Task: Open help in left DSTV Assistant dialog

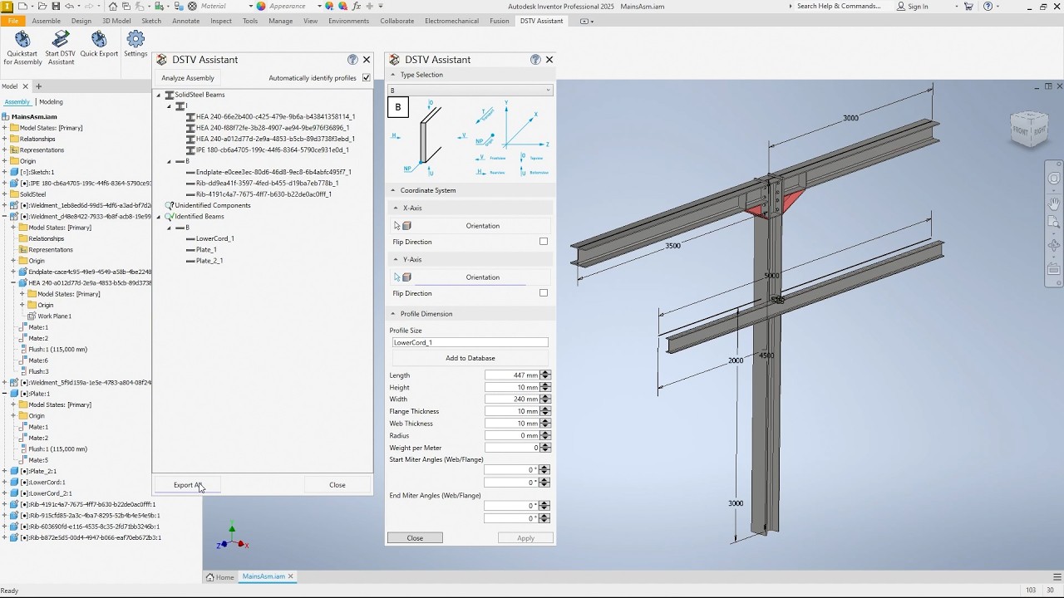Action: click(352, 60)
